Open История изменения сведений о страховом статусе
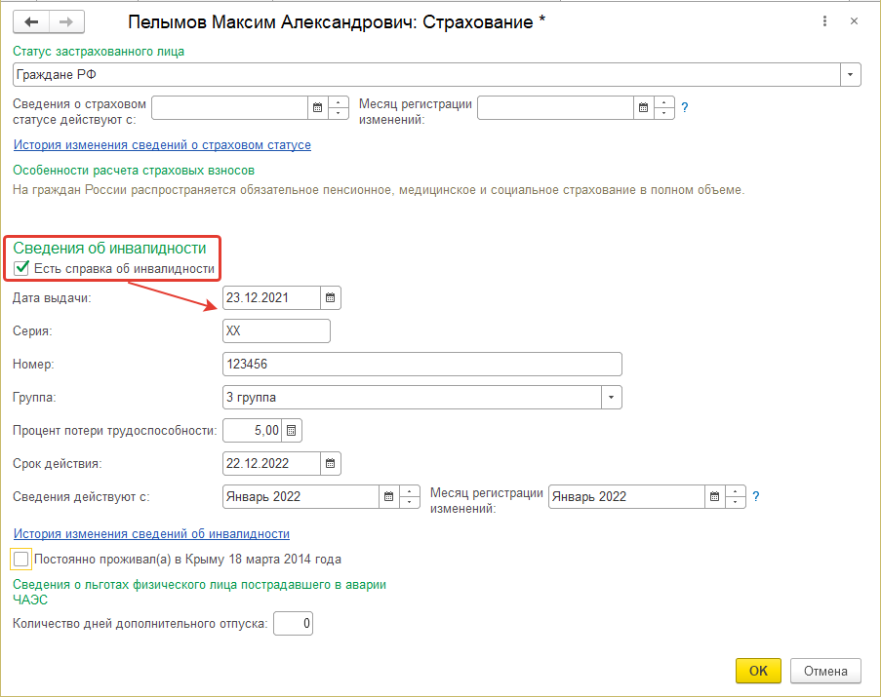 (162, 145)
